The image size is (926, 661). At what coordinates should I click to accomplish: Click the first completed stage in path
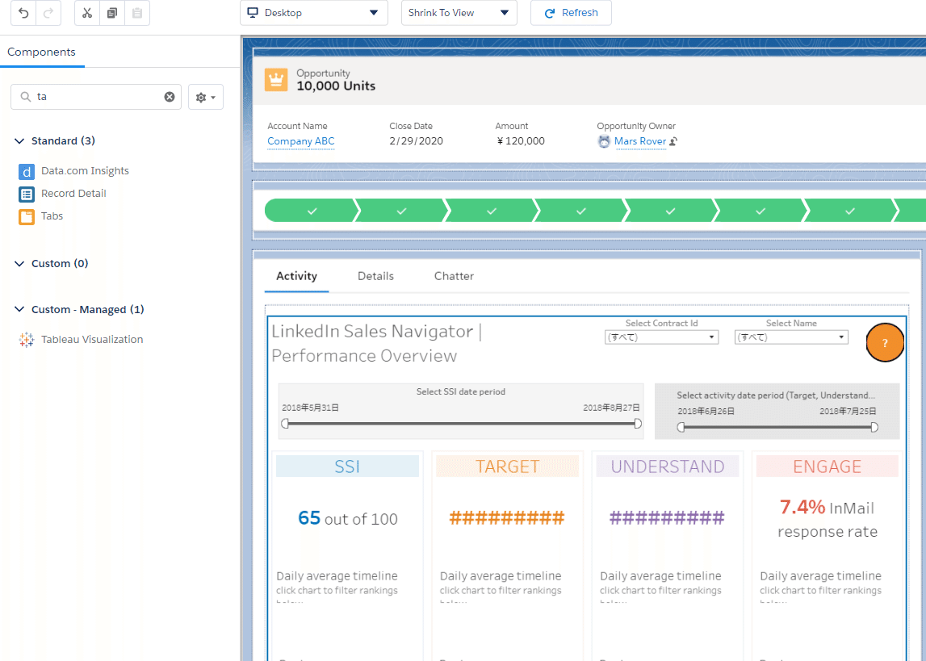311,211
